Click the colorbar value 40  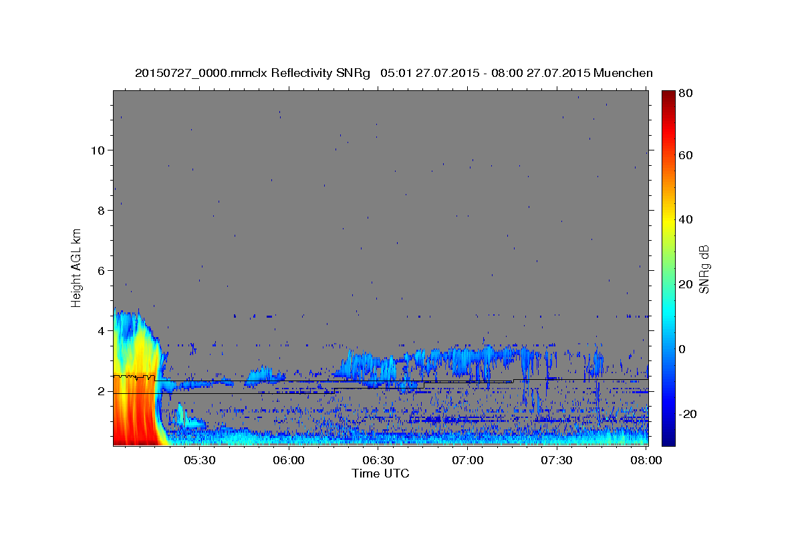[686, 219]
